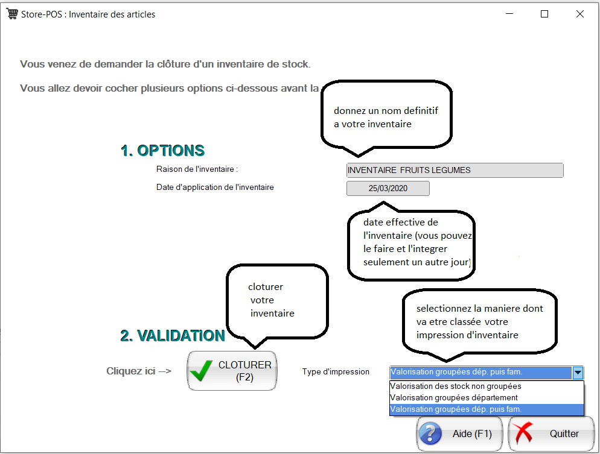This screenshot has height=454, width=600.
Task: Click the '2. VALIDATION' section heading
Action: [173, 336]
